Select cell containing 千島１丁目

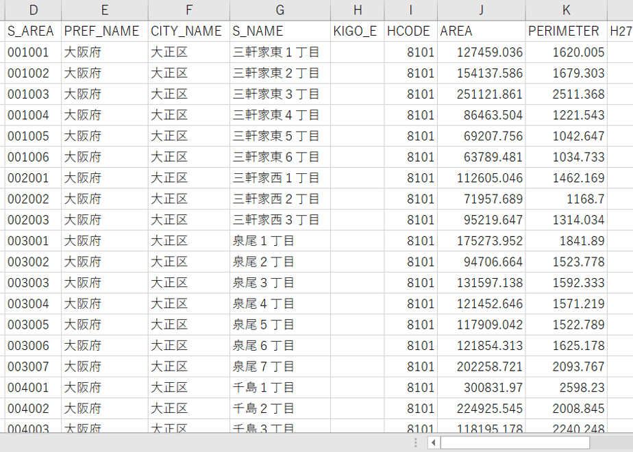click(x=280, y=388)
